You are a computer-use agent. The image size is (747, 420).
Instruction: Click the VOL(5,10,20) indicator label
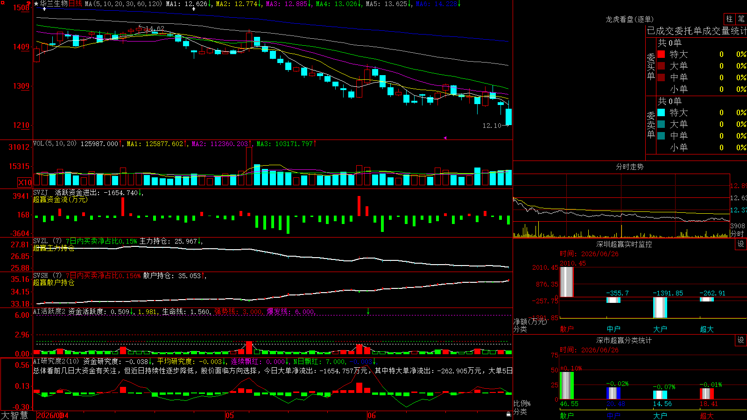point(55,144)
